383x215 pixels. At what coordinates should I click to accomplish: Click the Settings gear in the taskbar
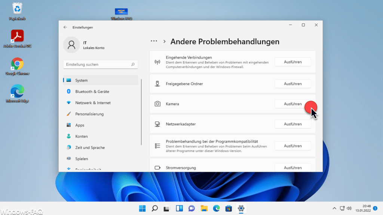[241, 208]
